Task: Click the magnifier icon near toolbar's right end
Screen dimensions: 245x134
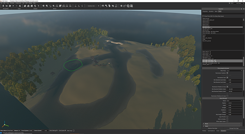Action: (x=121, y=6)
